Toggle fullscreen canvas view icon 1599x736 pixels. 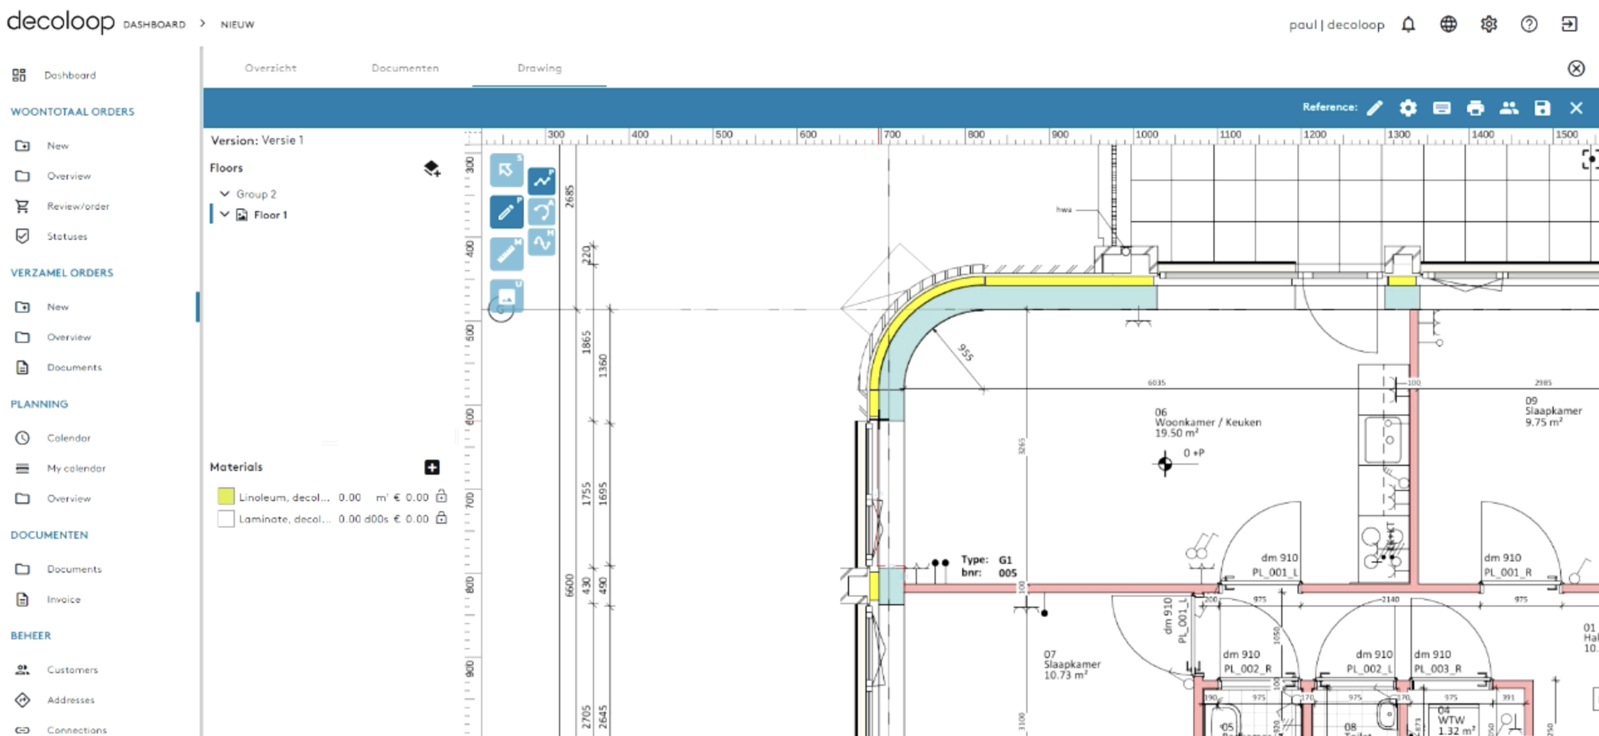click(x=1589, y=159)
